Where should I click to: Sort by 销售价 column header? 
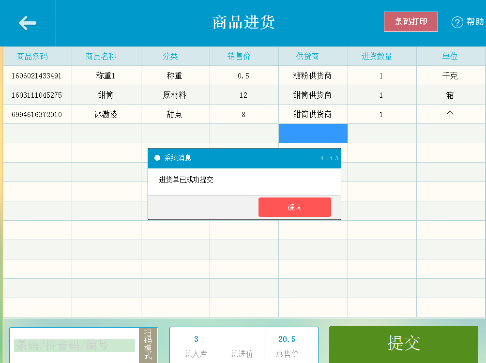(239, 56)
